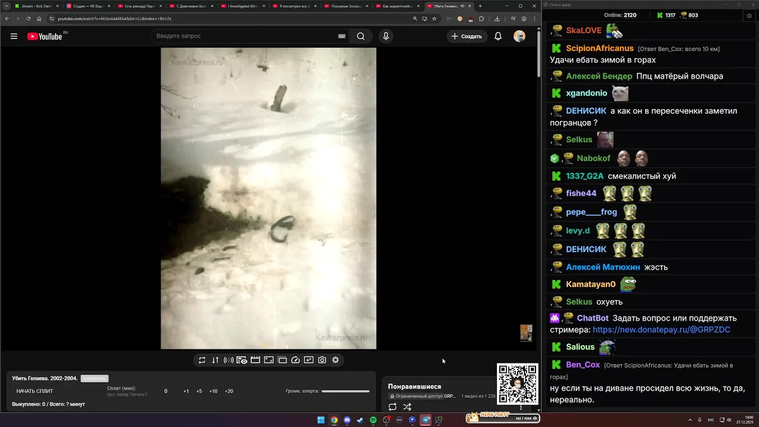Open Telegram from the taskbar
Viewport: 759px width, 427px height.
click(x=425, y=420)
